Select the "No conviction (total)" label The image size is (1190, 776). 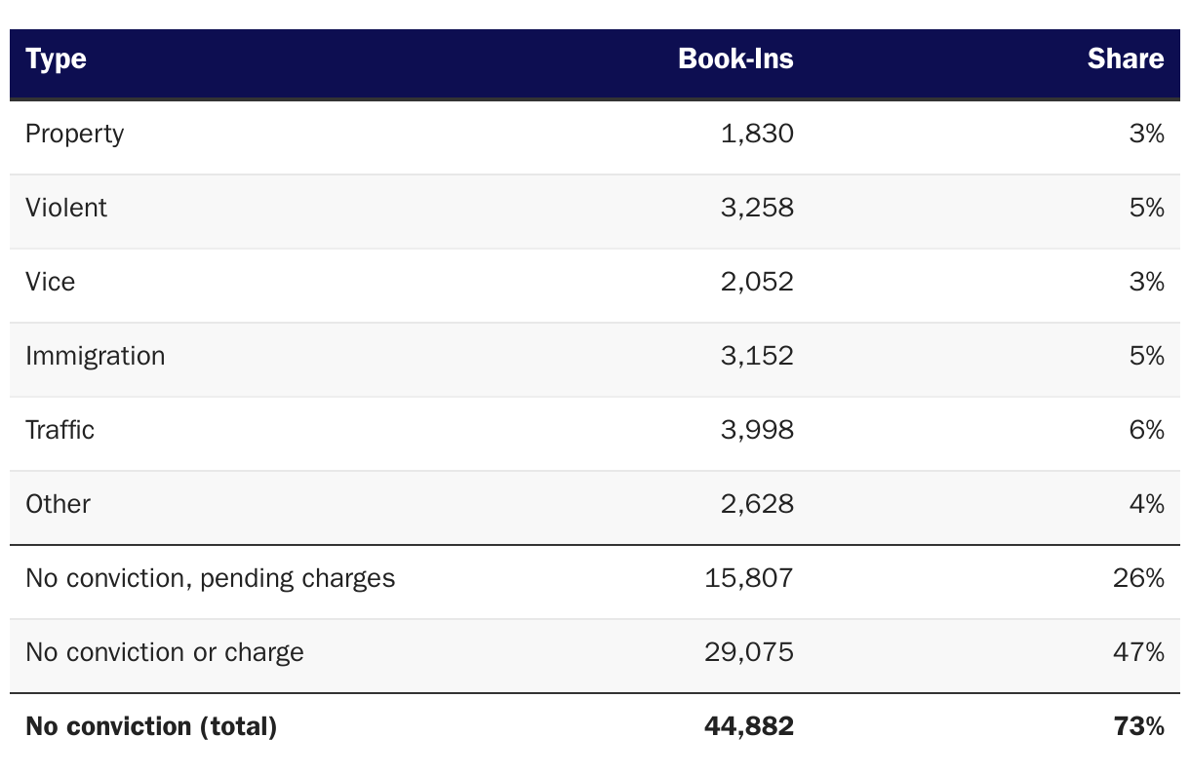[x=151, y=726]
